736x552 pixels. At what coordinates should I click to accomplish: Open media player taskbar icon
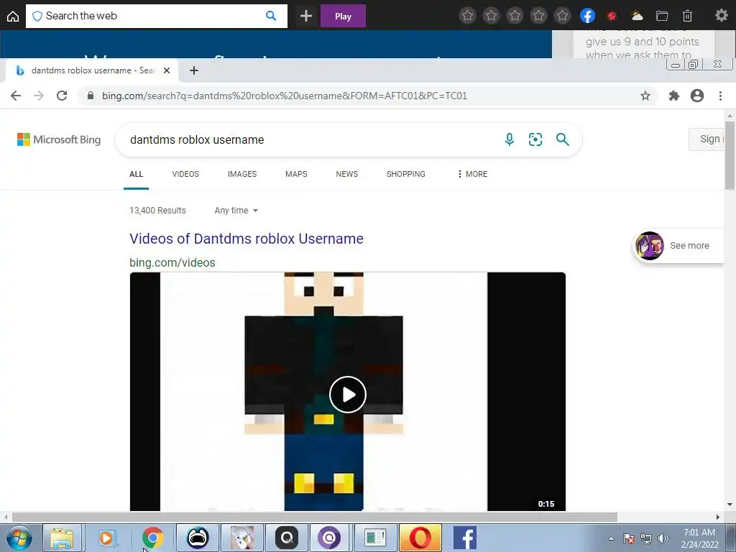pos(107,538)
